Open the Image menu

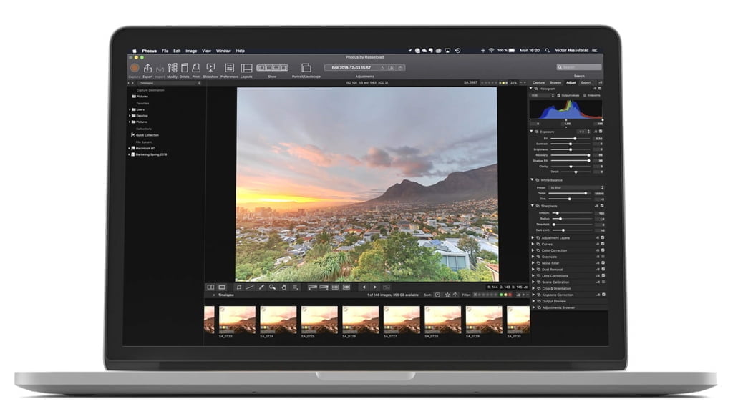click(191, 51)
